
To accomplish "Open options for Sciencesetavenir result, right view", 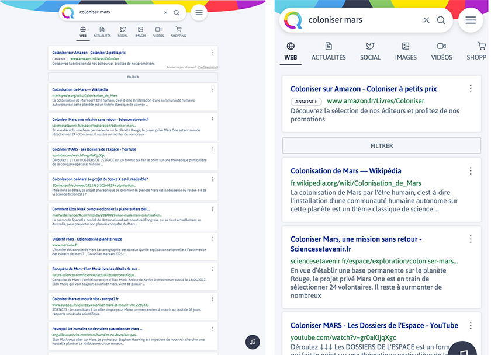I will point(471,239).
